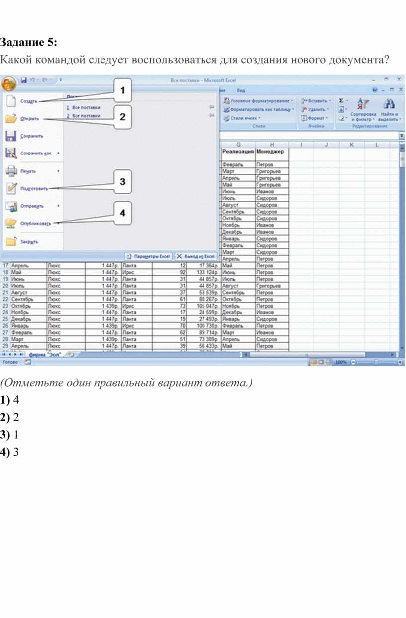Viewport: 406px width, 618px height.
Task: Click the Fill down icon
Action: pos(341,109)
